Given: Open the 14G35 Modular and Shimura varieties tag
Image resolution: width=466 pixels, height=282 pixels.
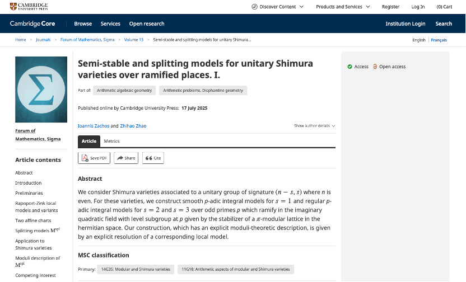Looking at the screenshot, I should (136, 269).
